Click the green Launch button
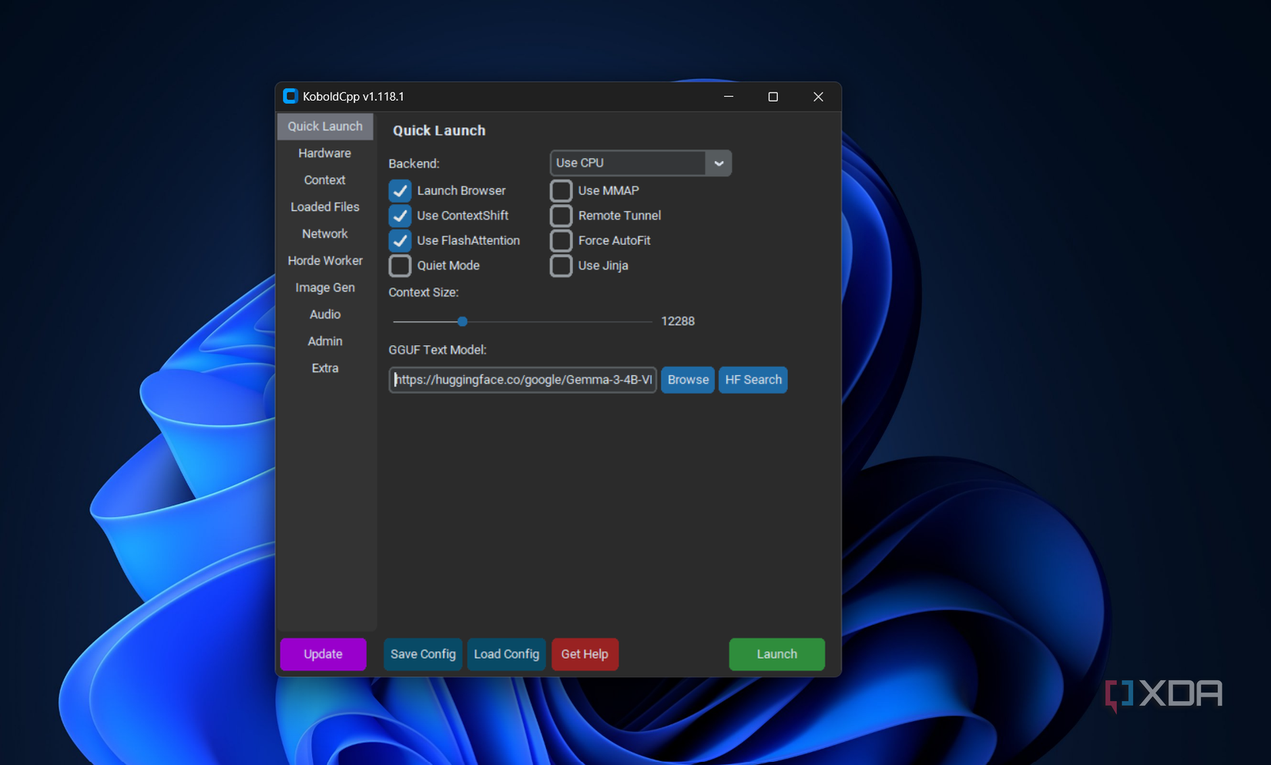The width and height of the screenshot is (1271, 765). 776,654
